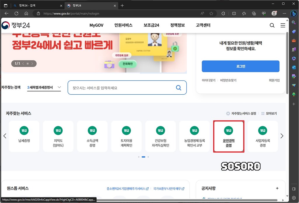
Task: Open the site search magnifier icon in header
Action: (x=272, y=25)
